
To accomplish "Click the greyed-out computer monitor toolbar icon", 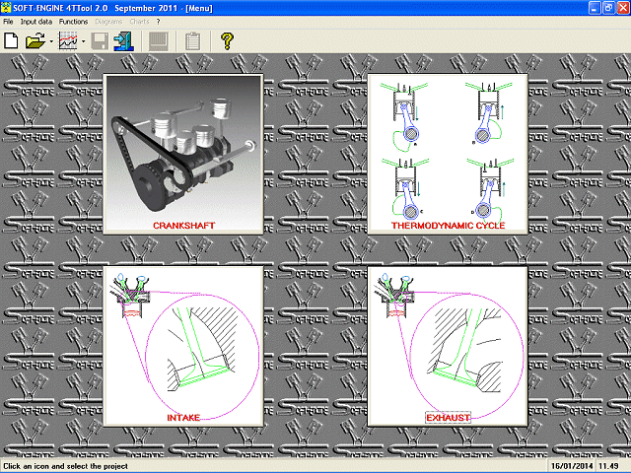I will coord(158,41).
